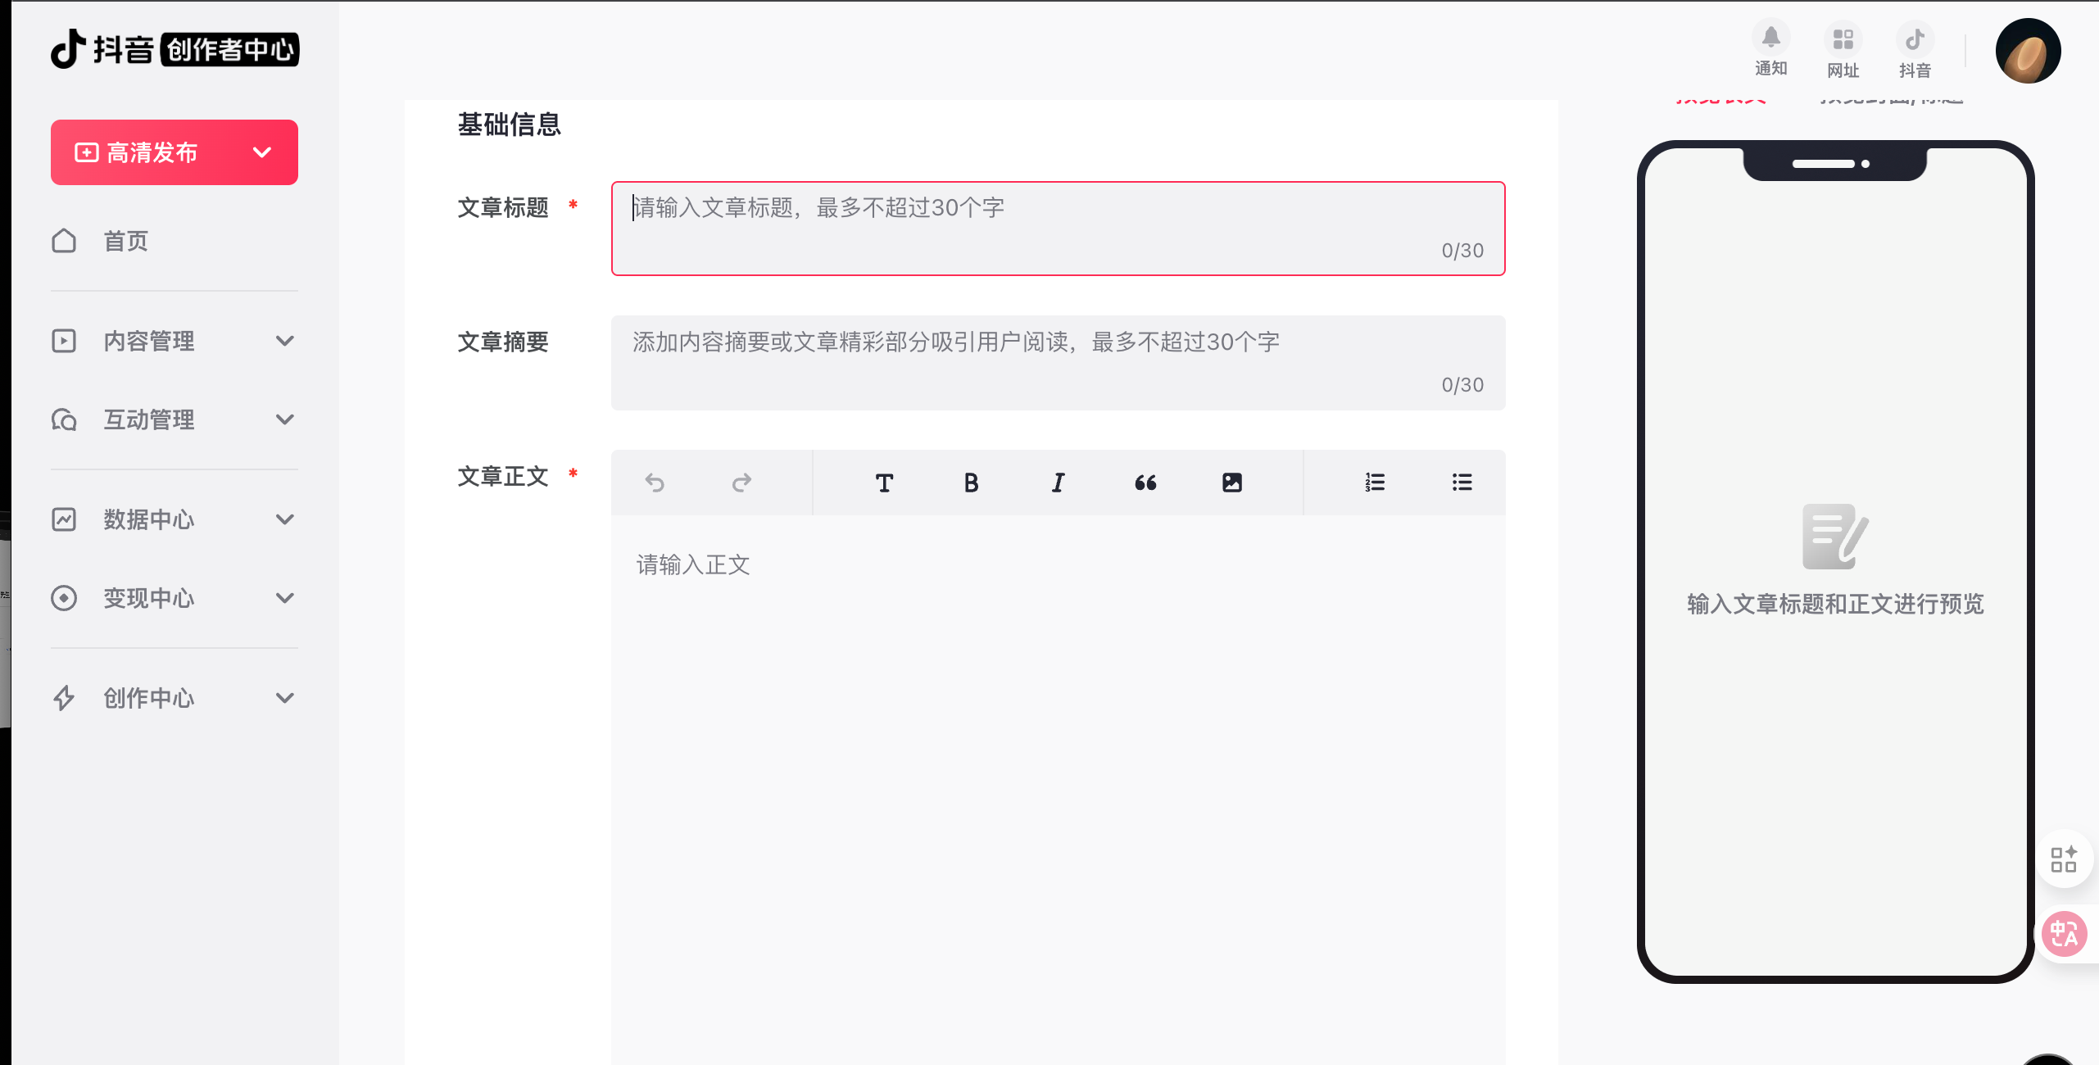The width and height of the screenshot is (2099, 1065).
Task: Open the 高清发布 dropdown arrow
Action: [x=262, y=152]
